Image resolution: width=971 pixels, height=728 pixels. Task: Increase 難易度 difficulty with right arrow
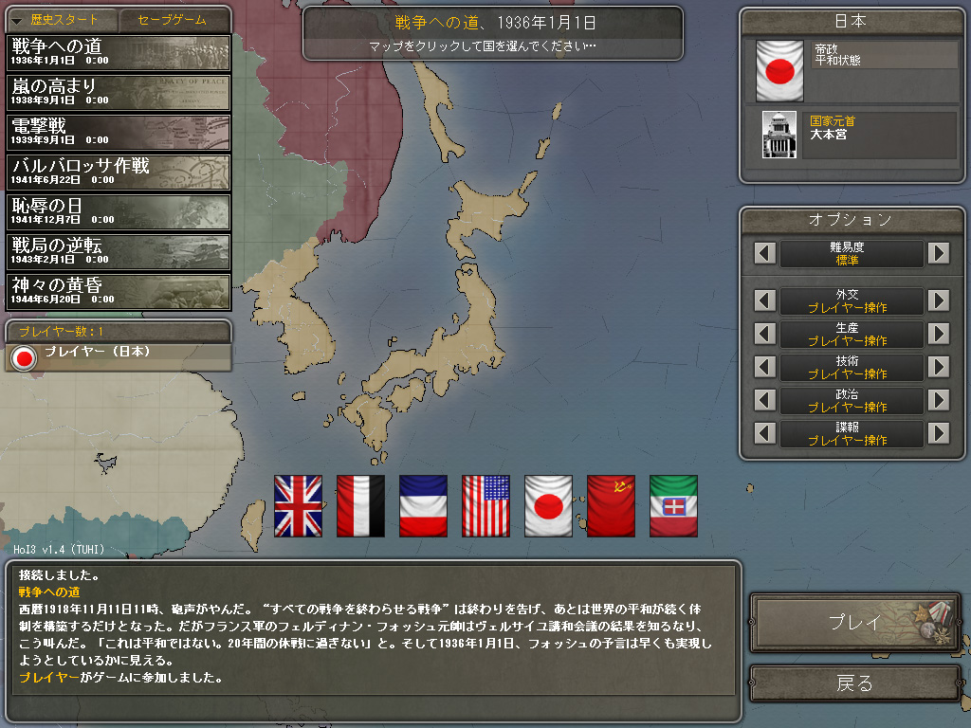pyautogui.click(x=939, y=253)
